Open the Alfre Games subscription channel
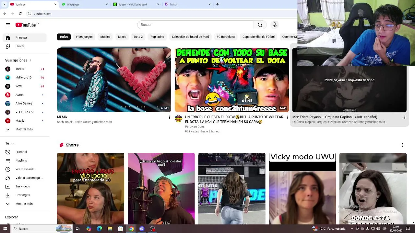415x233 pixels. click(x=25, y=104)
